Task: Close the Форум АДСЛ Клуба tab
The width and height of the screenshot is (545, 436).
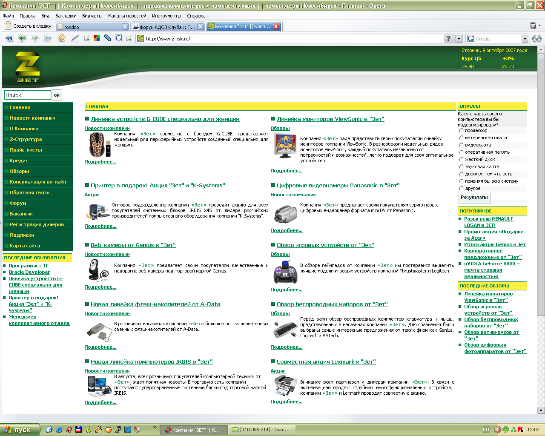Action: pyautogui.click(x=200, y=27)
